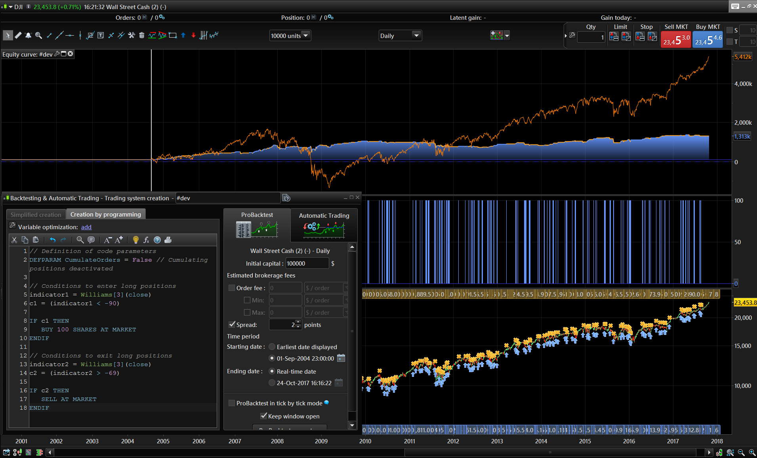Uncheck the Spread checkbox
Viewport: 757px width, 458px height.
coord(232,325)
